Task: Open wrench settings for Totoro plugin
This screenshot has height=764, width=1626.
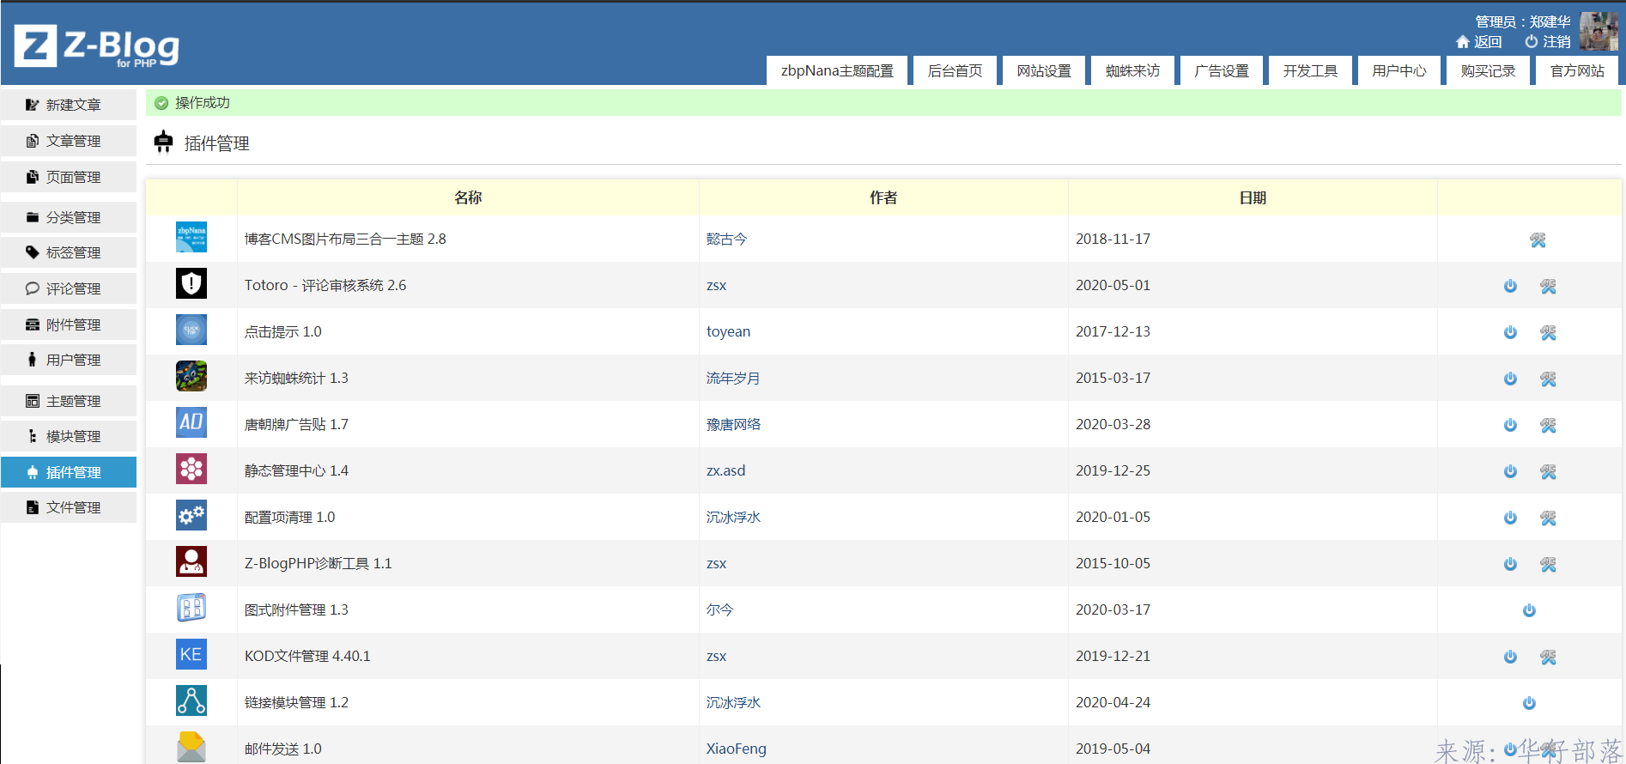Action: click(1548, 287)
